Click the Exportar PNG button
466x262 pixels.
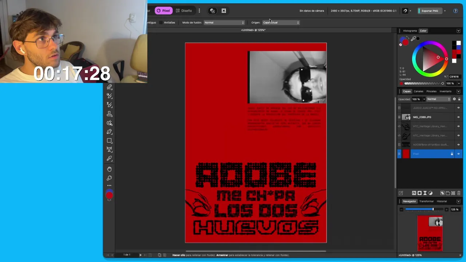point(430,11)
